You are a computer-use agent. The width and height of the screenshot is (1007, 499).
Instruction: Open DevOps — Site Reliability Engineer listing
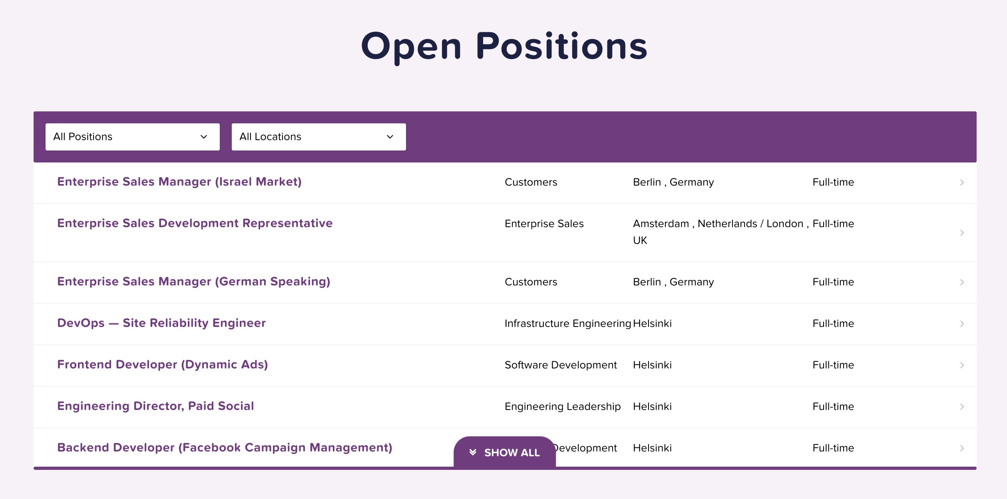click(x=161, y=323)
